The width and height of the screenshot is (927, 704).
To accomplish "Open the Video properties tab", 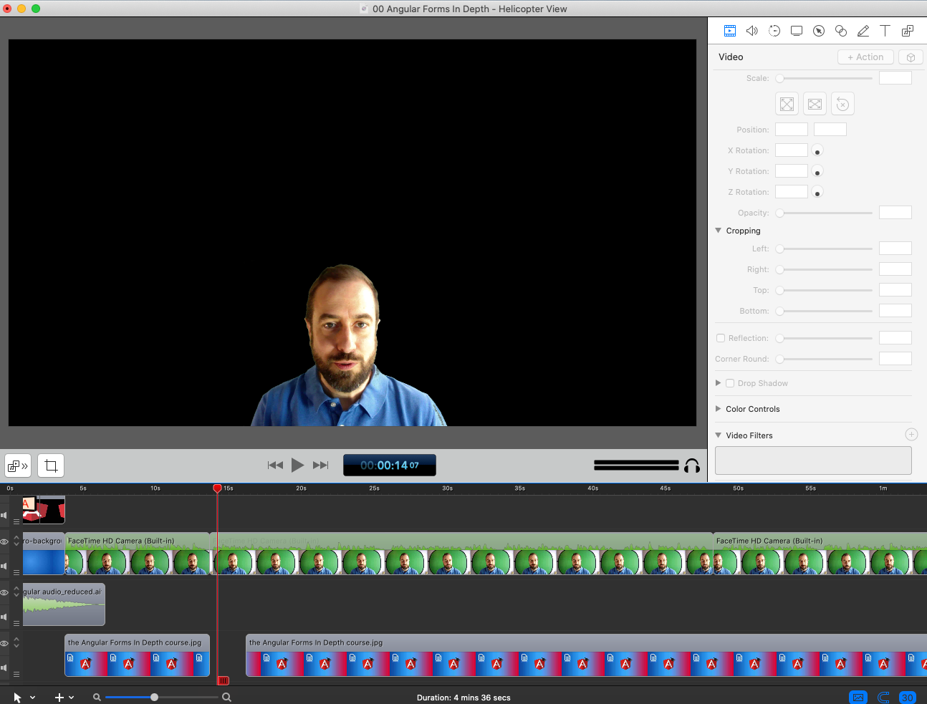I will [x=729, y=31].
